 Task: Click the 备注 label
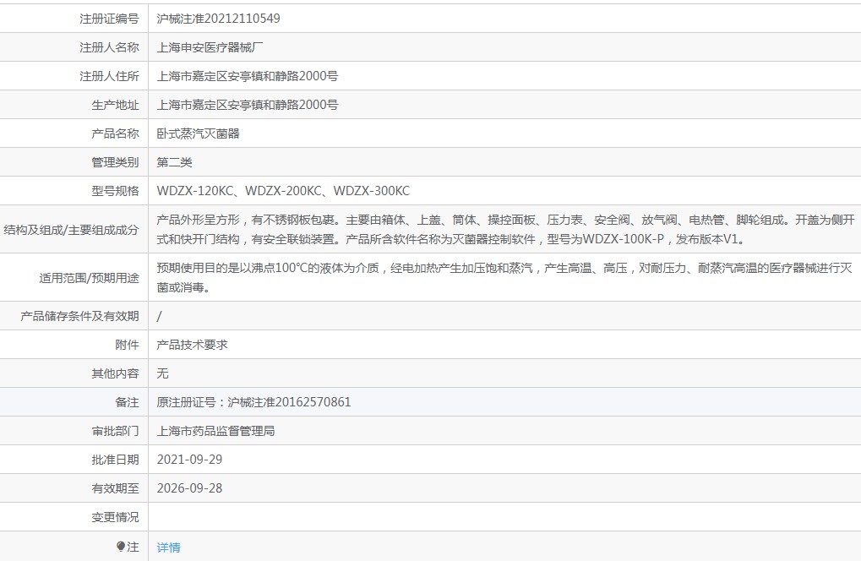tap(127, 402)
